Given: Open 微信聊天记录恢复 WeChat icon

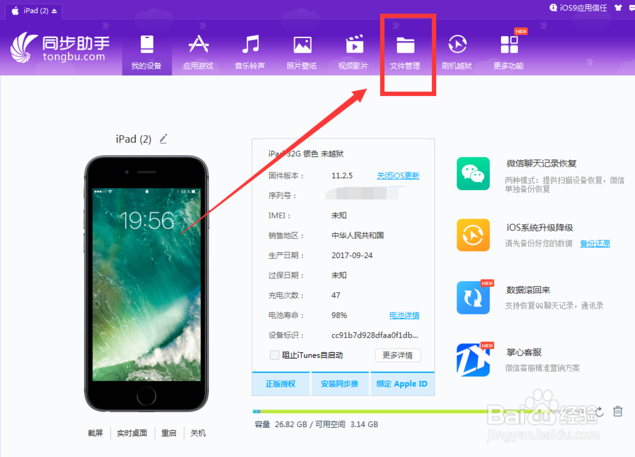Looking at the screenshot, I should click(473, 174).
